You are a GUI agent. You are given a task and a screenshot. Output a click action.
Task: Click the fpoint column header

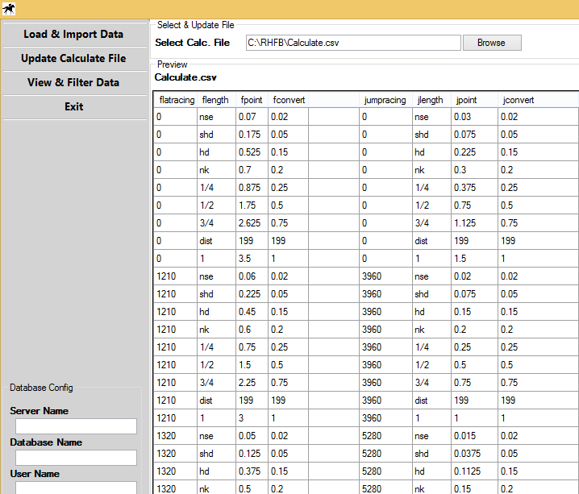(251, 100)
